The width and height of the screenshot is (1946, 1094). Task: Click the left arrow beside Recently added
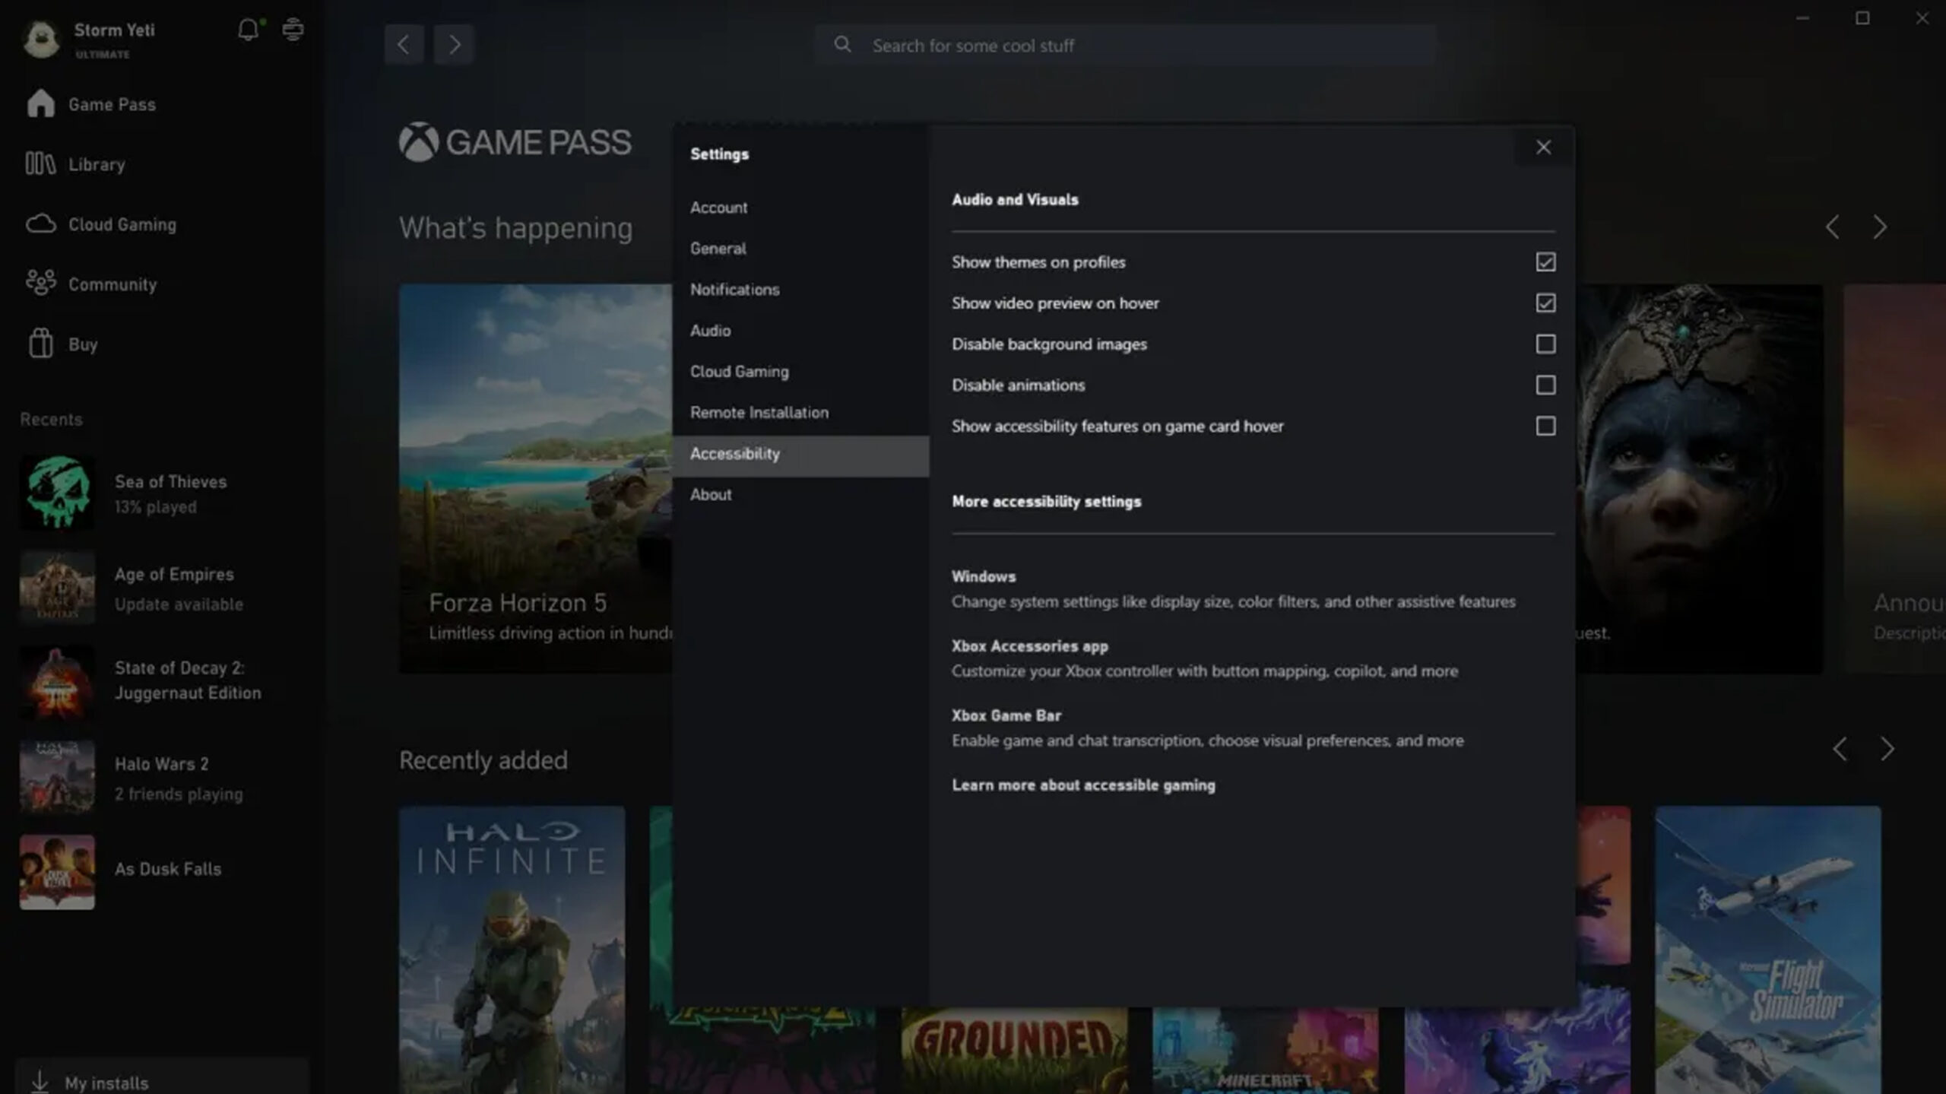pos(1839,748)
